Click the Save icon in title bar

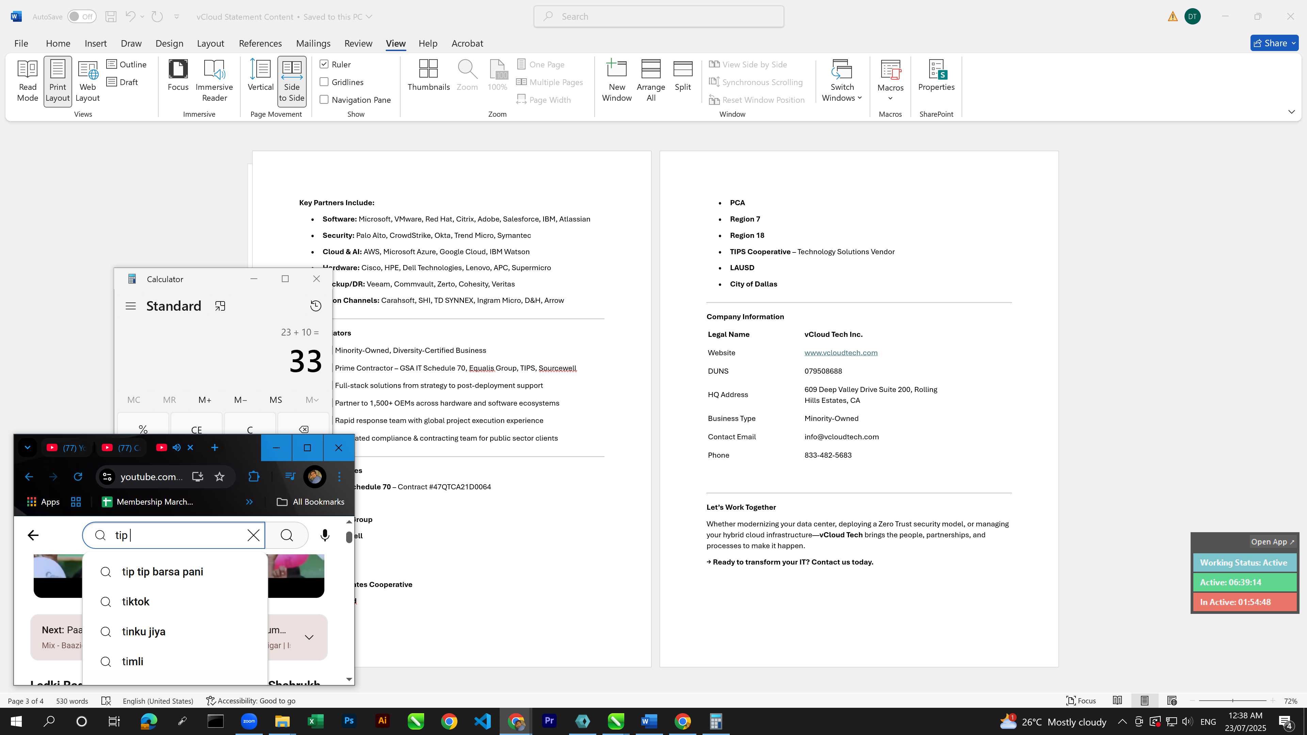point(111,17)
